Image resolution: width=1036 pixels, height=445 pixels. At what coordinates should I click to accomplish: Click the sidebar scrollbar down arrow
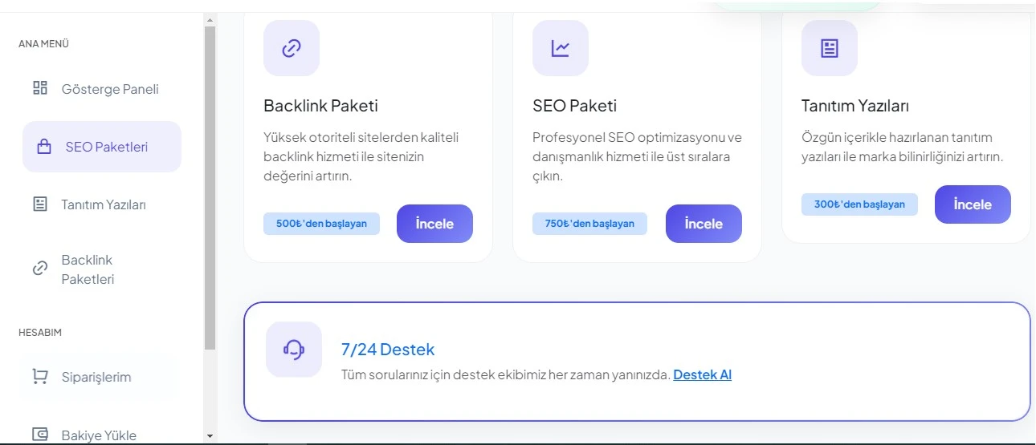pyautogui.click(x=210, y=436)
